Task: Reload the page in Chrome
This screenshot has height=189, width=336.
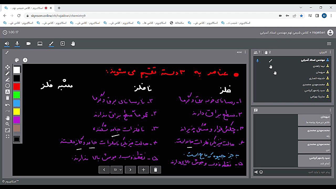Action: pos(19,16)
